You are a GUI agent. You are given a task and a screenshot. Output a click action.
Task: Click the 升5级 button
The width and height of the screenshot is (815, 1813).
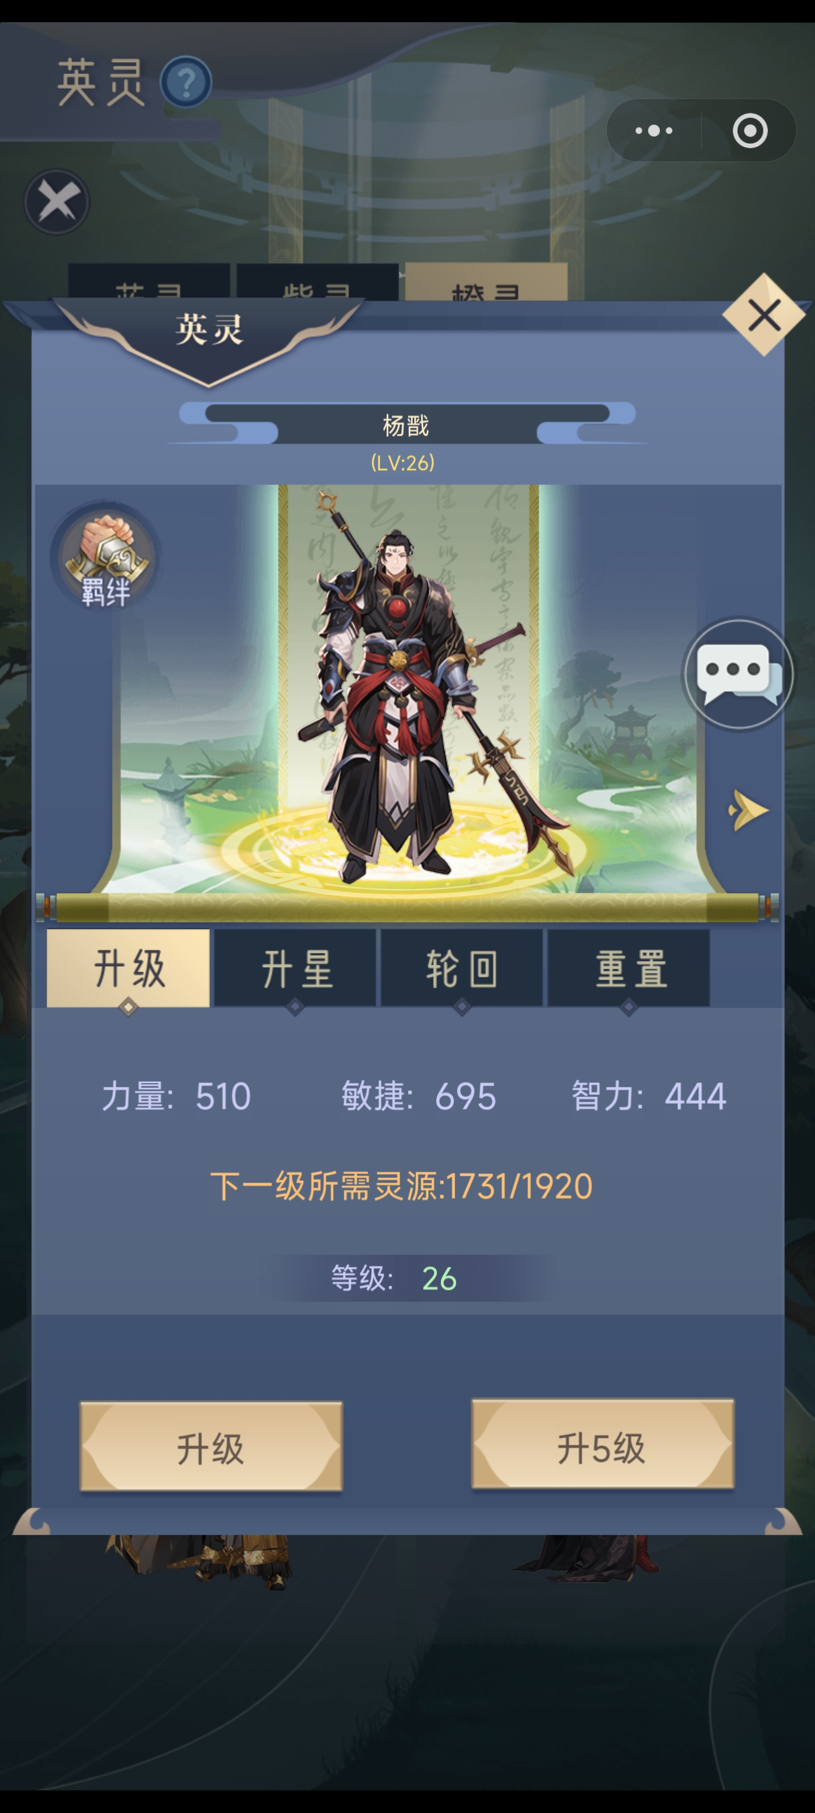pos(603,1444)
